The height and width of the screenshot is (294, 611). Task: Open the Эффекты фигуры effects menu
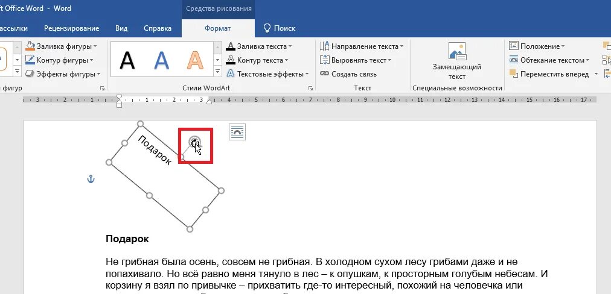click(x=63, y=74)
